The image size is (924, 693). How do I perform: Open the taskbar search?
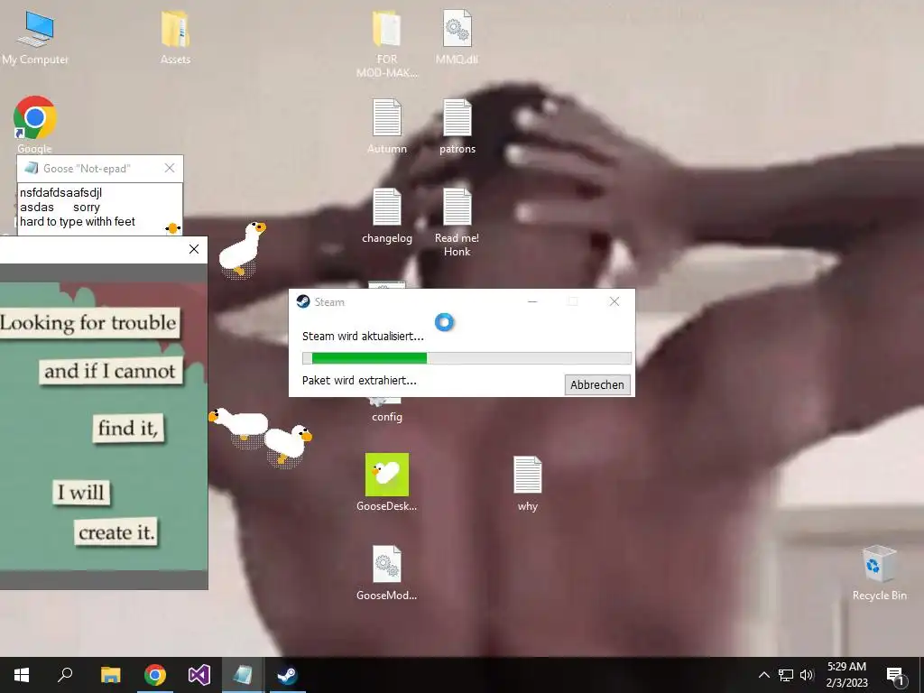coord(65,675)
